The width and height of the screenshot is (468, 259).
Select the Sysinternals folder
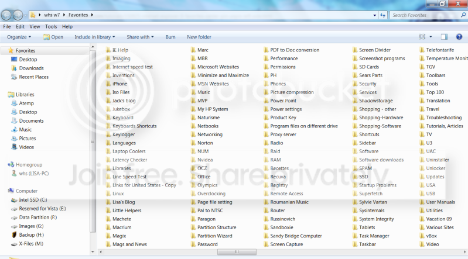[x=368, y=210]
